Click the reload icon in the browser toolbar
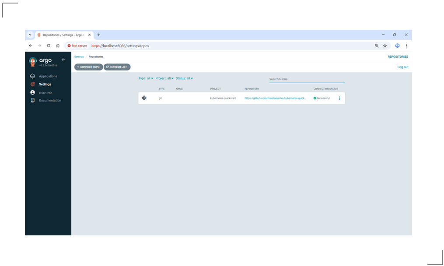The height and width of the screenshot is (266, 444). click(48, 45)
